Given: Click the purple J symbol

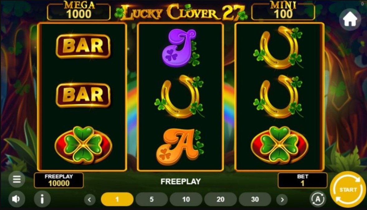Looking at the screenshot, I should [181, 48].
